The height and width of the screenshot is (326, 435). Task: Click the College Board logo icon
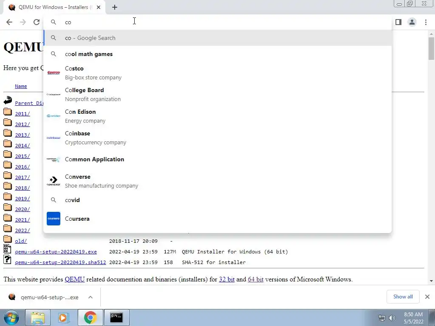[54, 95]
